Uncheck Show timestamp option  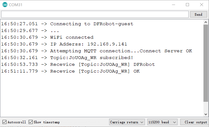pyautogui.click(x=31, y=122)
